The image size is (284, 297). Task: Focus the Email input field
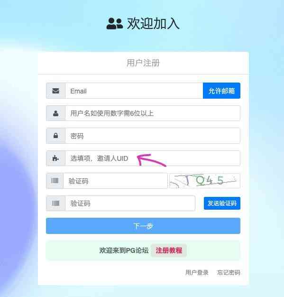(134, 91)
